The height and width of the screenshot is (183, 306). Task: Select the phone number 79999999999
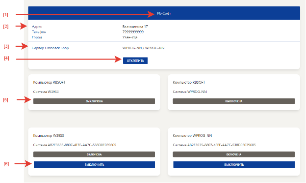(133, 31)
